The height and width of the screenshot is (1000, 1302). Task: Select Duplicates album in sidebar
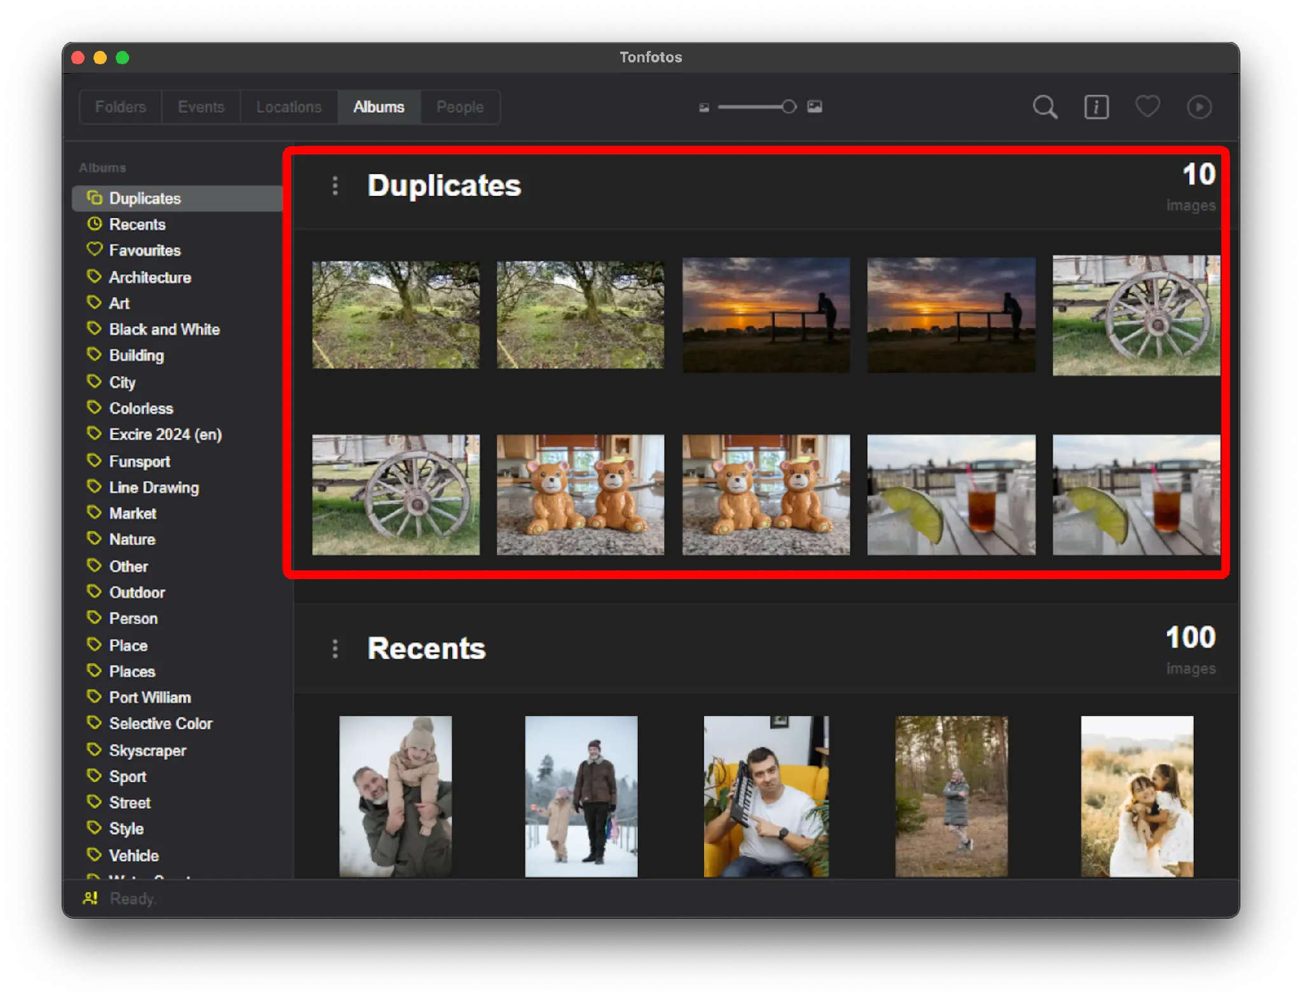(177, 198)
